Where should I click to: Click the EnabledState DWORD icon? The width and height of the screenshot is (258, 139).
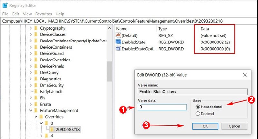coord(118,42)
